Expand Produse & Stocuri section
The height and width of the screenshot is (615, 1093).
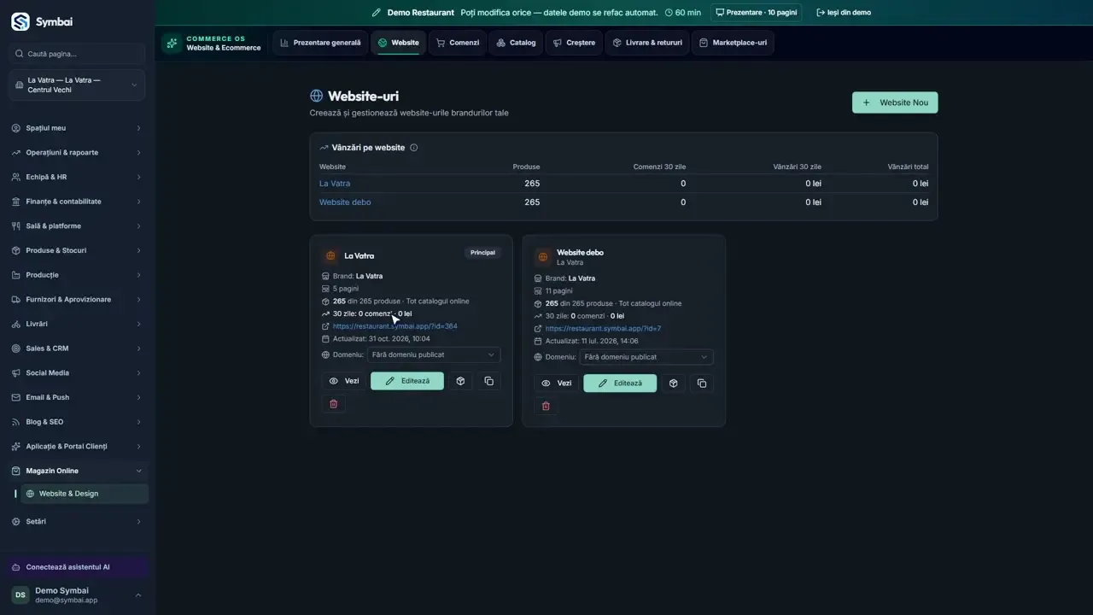point(77,250)
